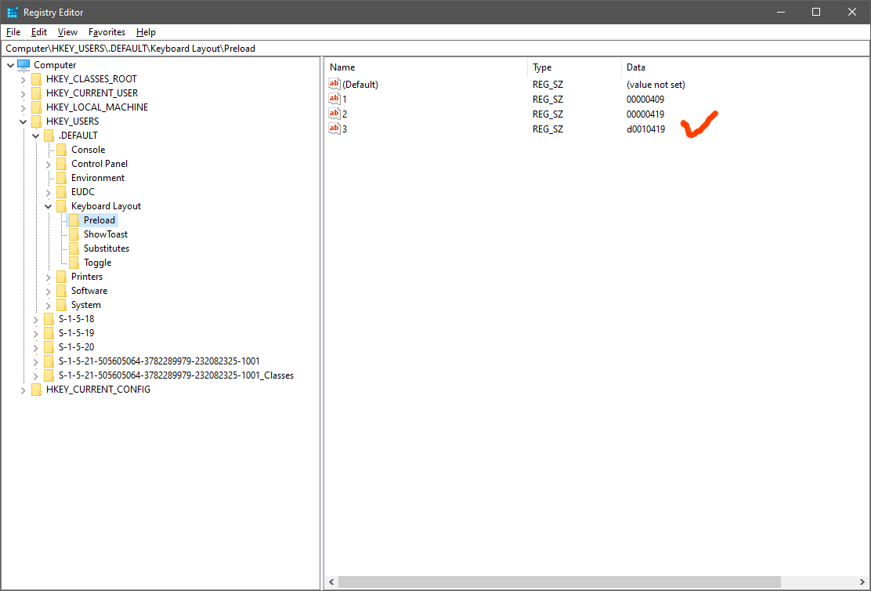
Task: Click the registry path address bar
Action: click(435, 49)
